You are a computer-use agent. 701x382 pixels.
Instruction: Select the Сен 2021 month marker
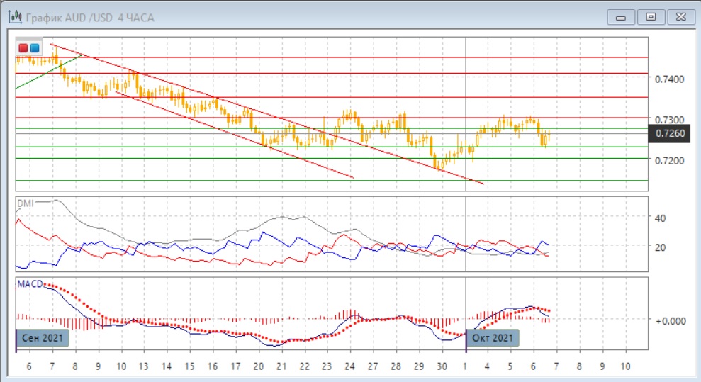43,337
